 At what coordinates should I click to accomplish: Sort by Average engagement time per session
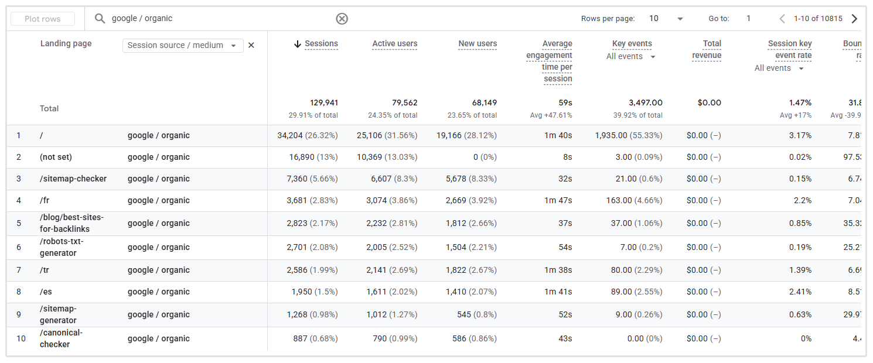point(549,61)
